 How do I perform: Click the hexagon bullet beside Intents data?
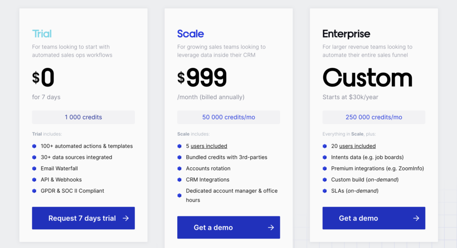tap(325, 157)
